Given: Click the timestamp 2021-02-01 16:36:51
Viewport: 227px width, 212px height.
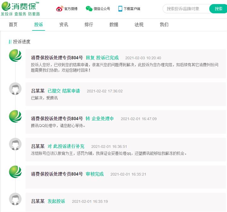Looking at the screenshot, I should (x=109, y=147).
